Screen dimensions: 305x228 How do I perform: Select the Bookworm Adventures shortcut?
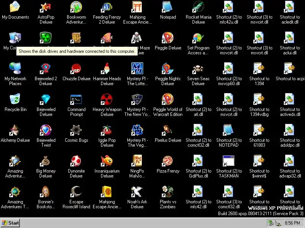coord(76,6)
